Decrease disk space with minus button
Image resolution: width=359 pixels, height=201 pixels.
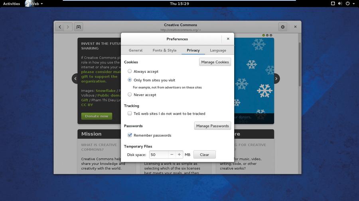click(x=172, y=155)
